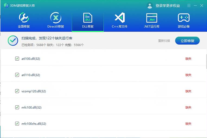Screen dimensions: 207x138
Task: Switch to the 游戏必备 tab label
Action: [184, 26]
